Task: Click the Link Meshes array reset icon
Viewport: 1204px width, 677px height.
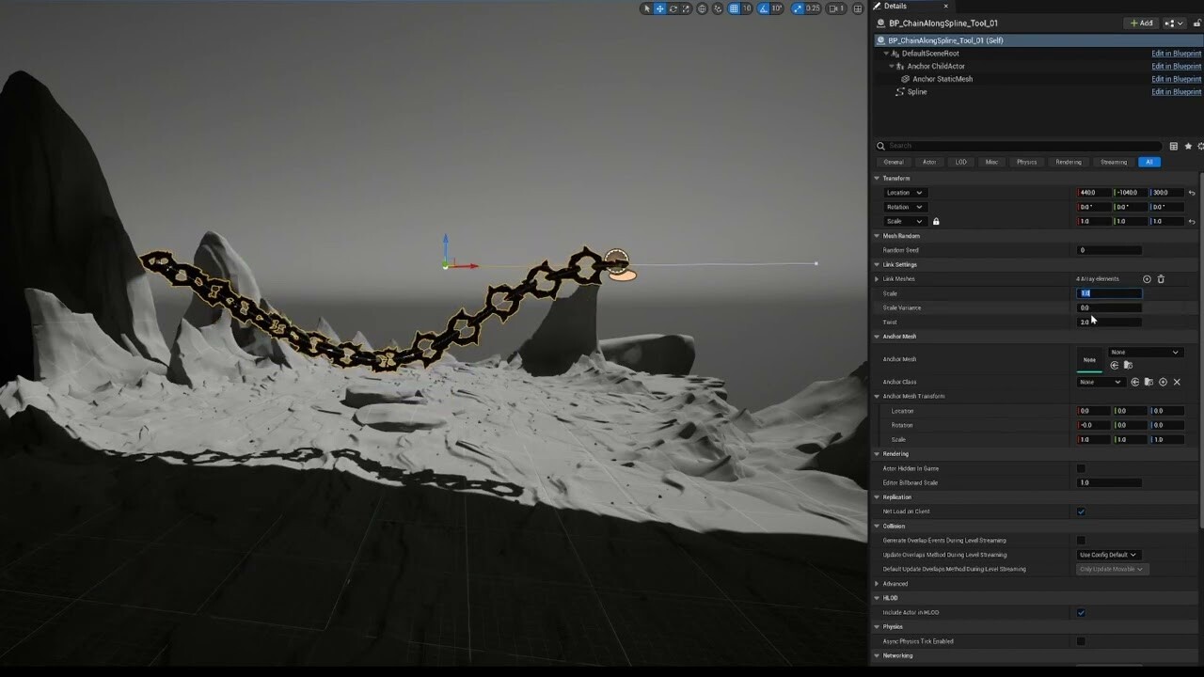Action: click(x=1147, y=279)
